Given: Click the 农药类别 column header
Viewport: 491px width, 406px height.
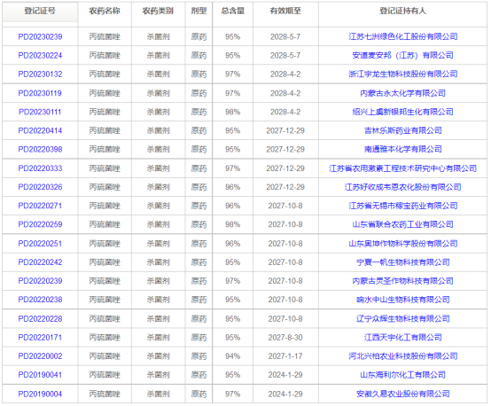Looking at the screenshot, I should pos(158,12).
